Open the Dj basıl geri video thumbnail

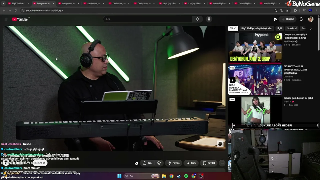coord(255,112)
